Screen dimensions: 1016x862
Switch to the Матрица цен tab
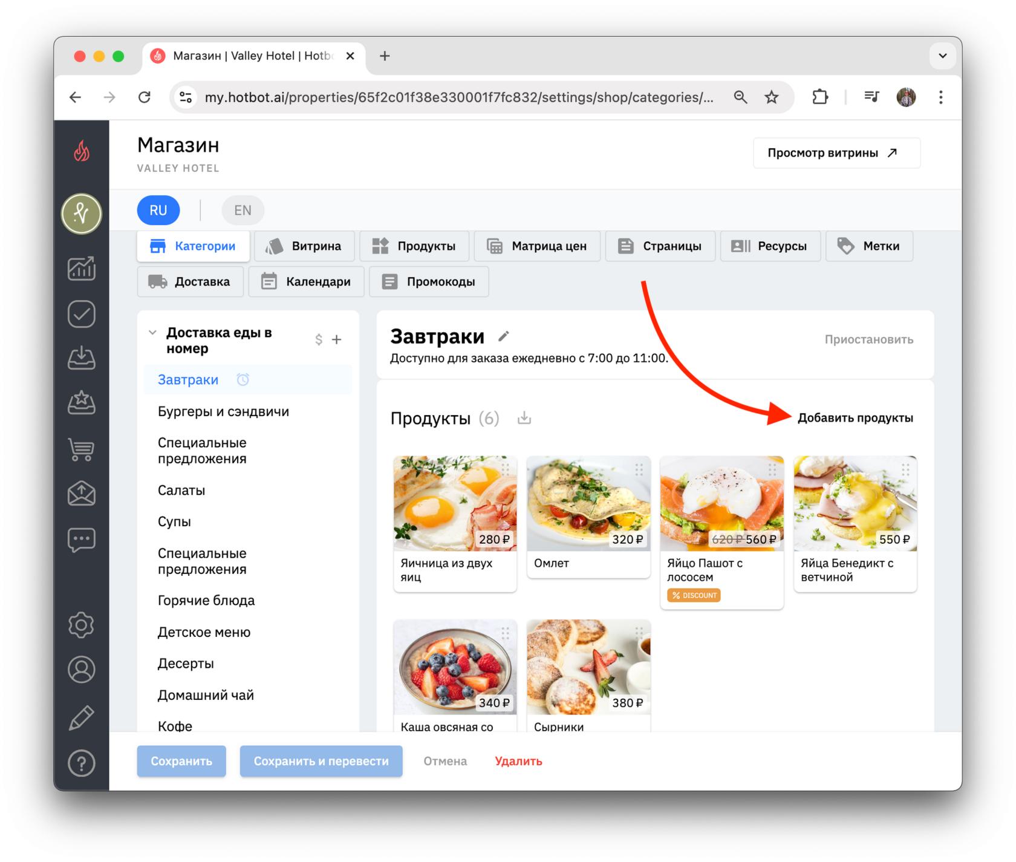pos(537,246)
